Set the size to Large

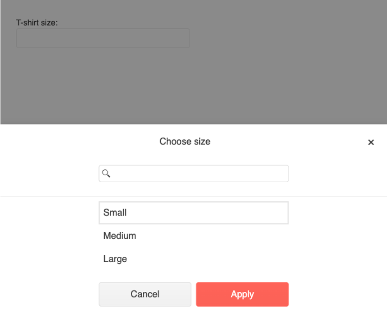pos(194,259)
